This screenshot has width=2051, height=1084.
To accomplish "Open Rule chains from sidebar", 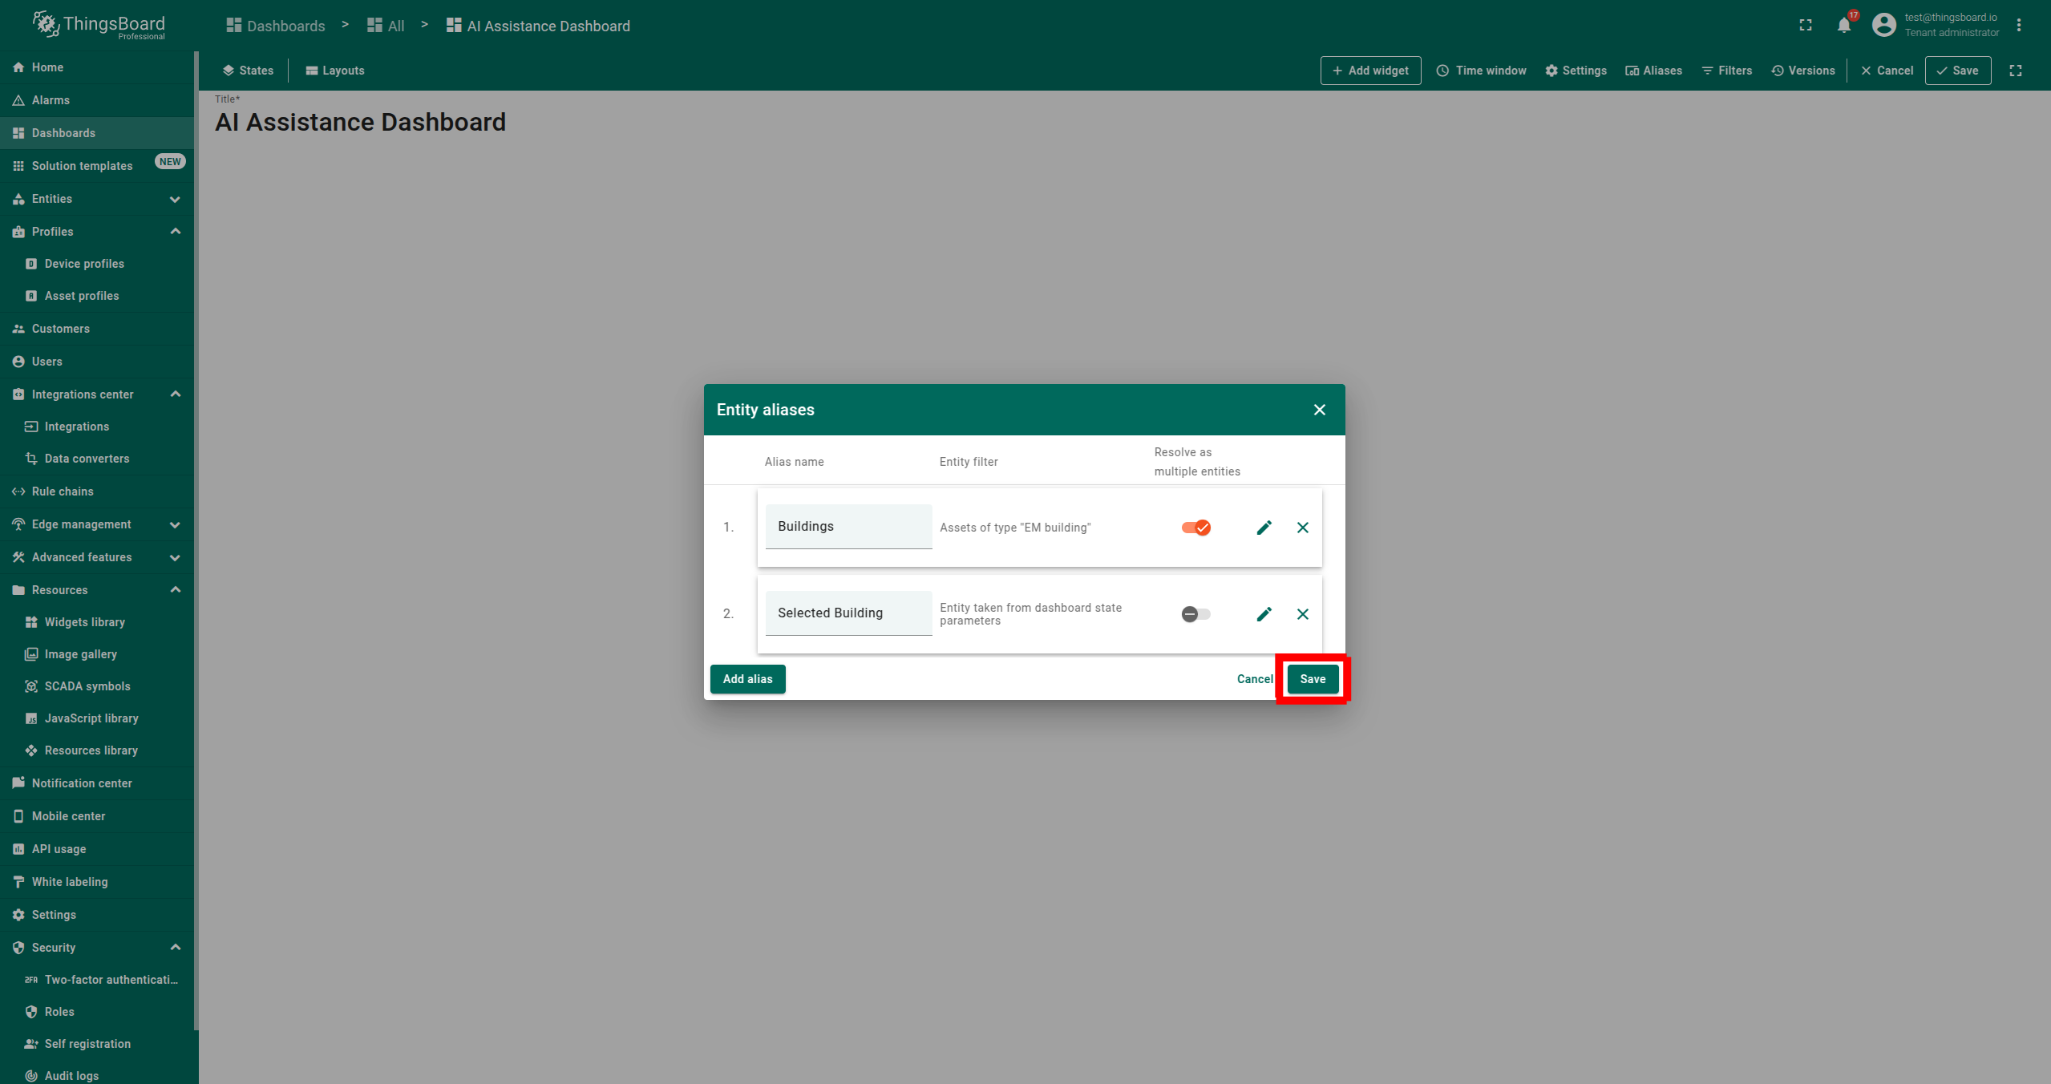I will click(x=63, y=491).
